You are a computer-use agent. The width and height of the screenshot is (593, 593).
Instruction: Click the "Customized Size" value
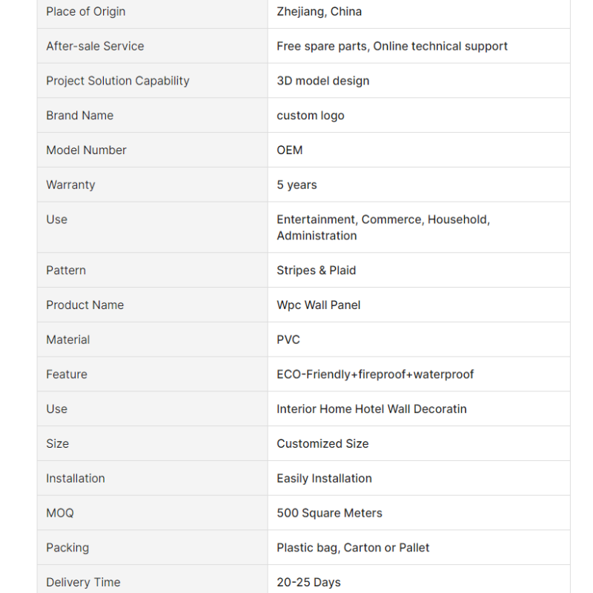322,444
